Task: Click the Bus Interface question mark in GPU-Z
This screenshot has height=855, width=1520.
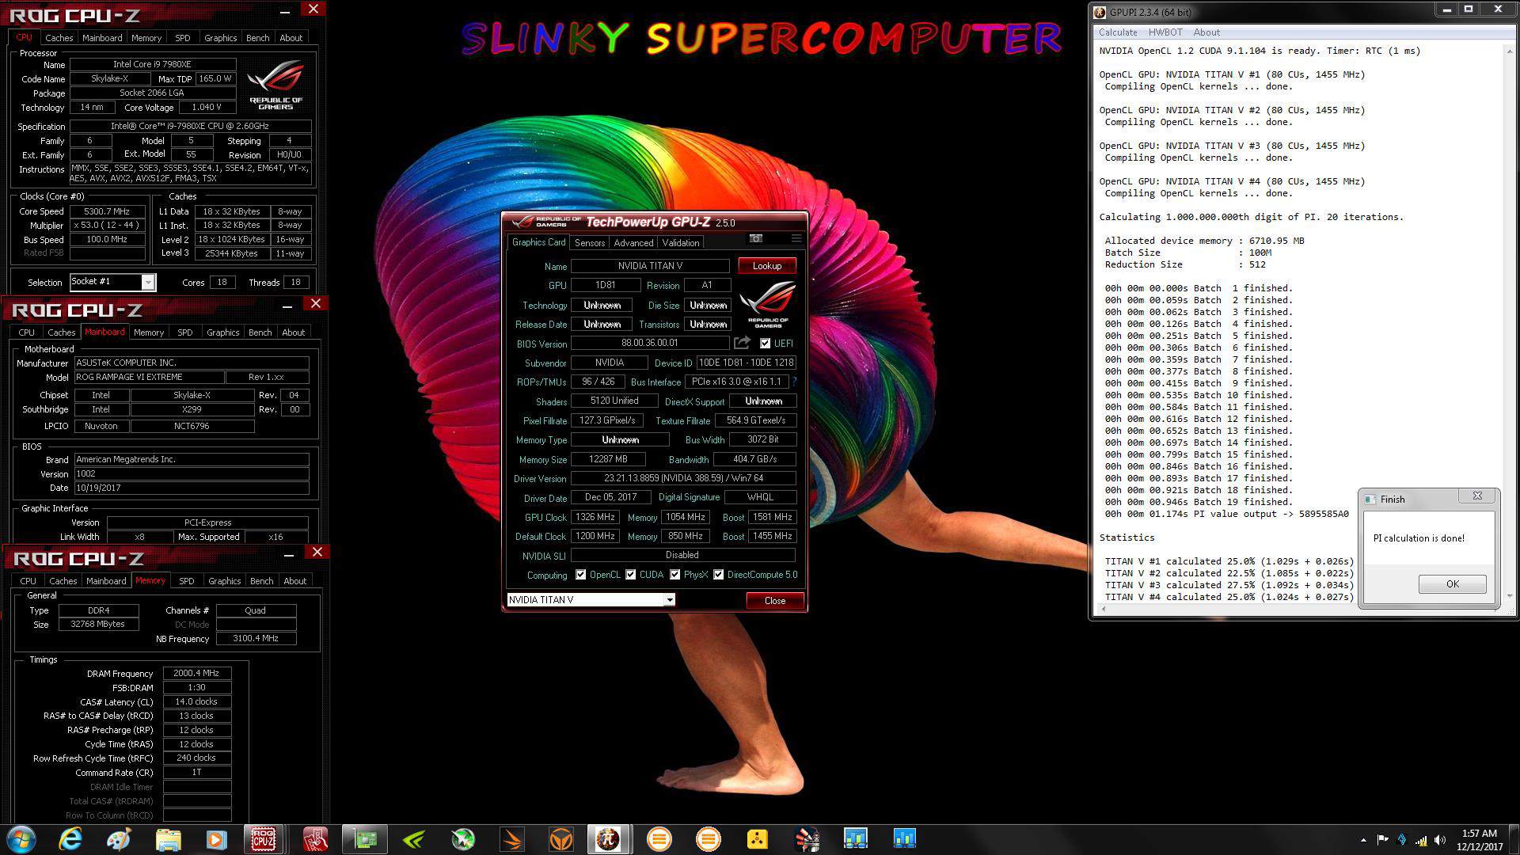Action: coord(793,382)
